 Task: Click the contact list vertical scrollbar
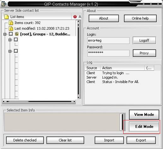[78, 59]
